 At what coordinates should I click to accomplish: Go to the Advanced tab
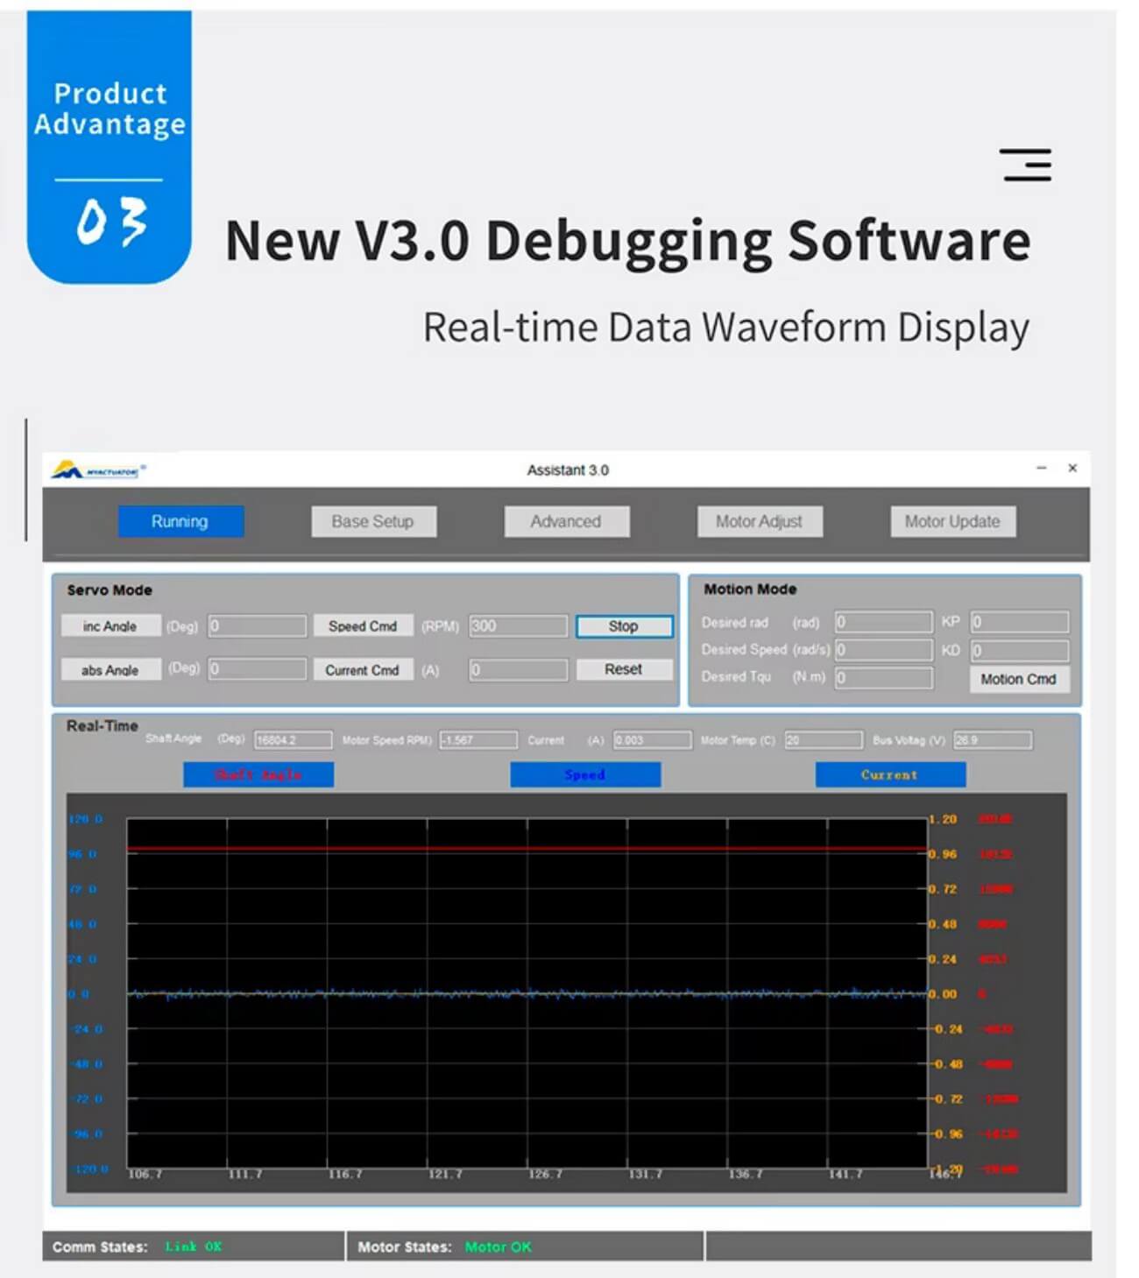(x=566, y=521)
